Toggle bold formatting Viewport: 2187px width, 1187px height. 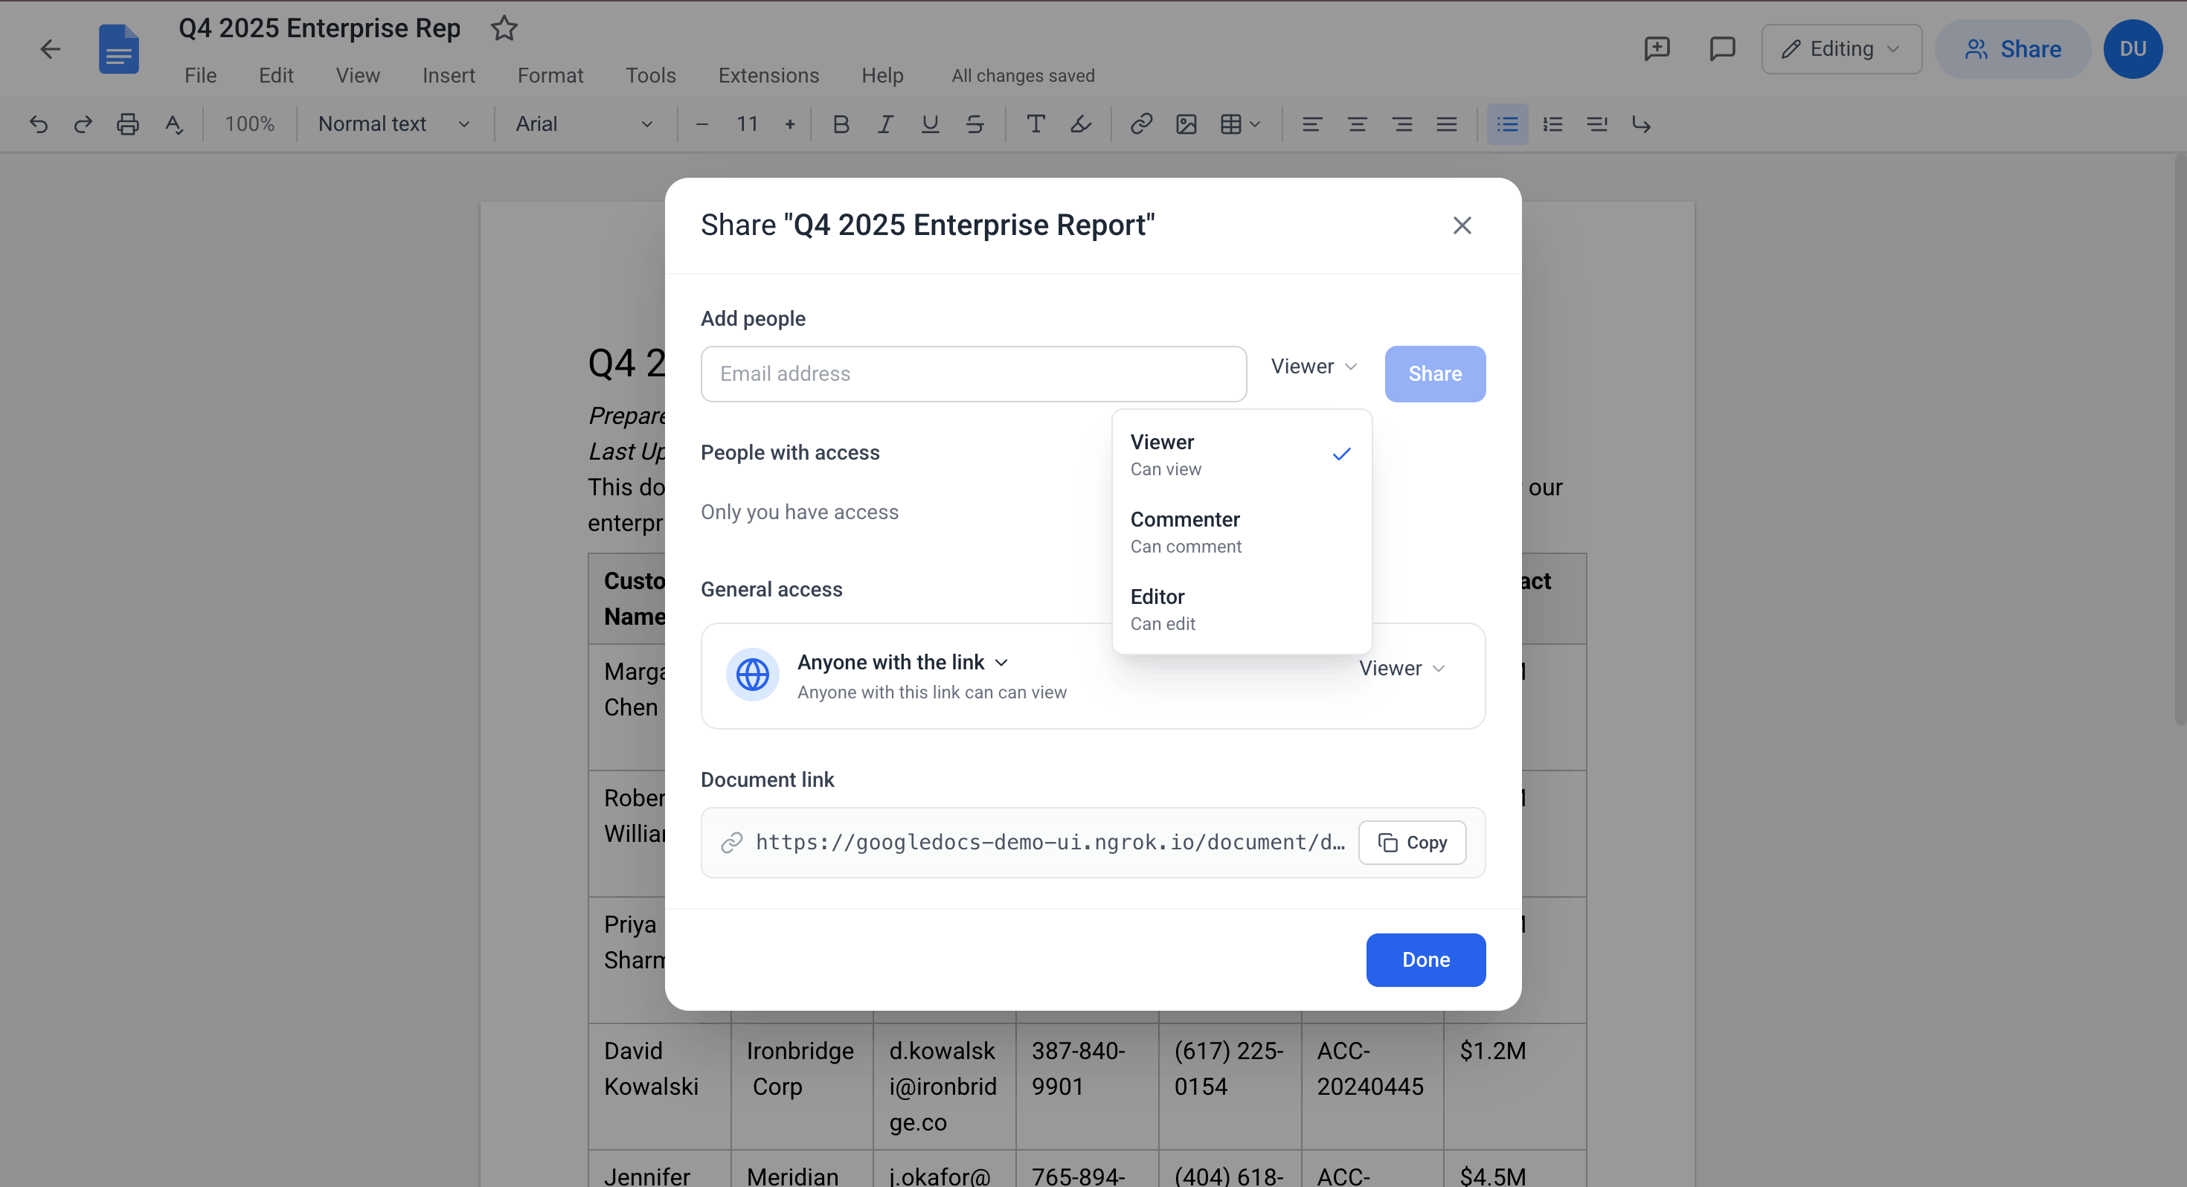841,124
